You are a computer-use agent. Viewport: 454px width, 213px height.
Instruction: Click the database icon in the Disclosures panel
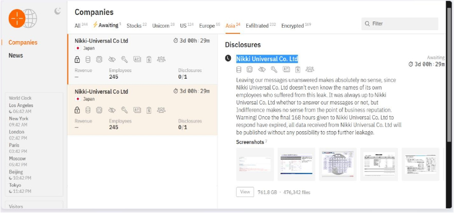[x=239, y=69]
